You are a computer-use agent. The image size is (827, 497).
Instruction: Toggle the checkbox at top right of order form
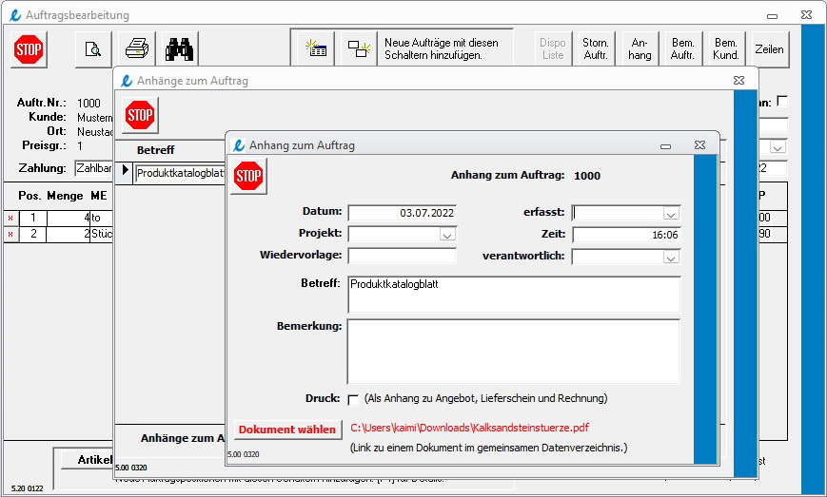tap(782, 101)
